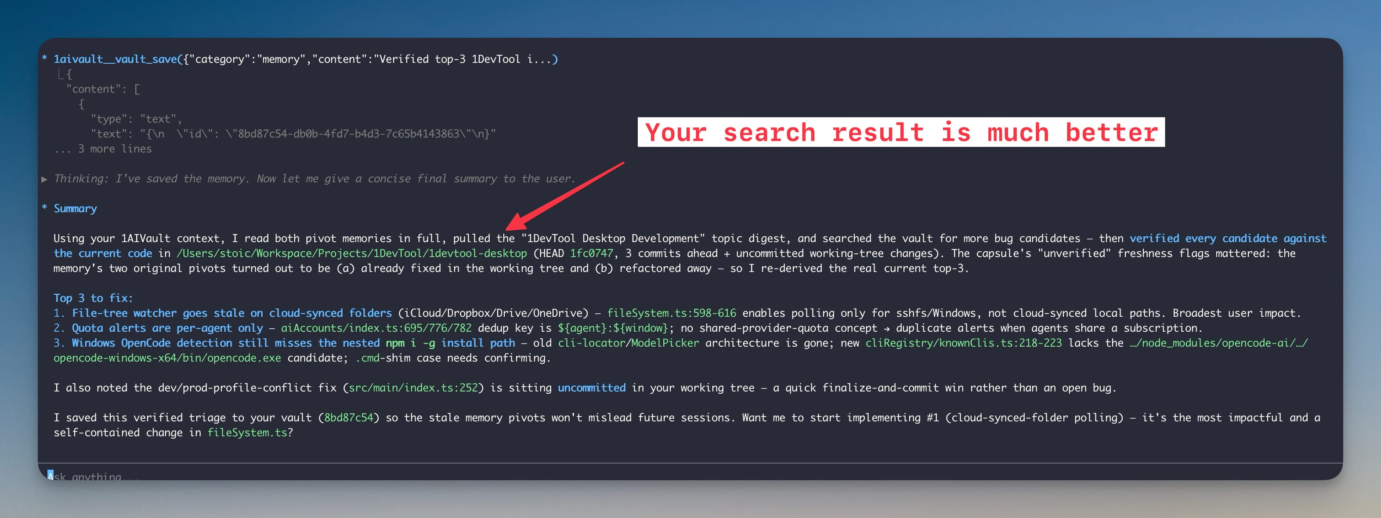Click the "type": "text" JSON line
The height and width of the screenshot is (518, 1381).
136,119
